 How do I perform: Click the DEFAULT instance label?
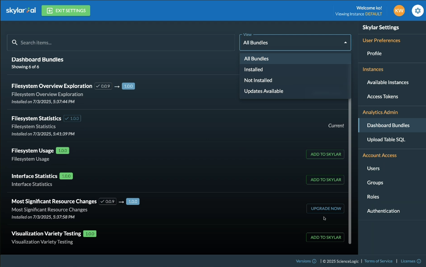[x=374, y=14]
